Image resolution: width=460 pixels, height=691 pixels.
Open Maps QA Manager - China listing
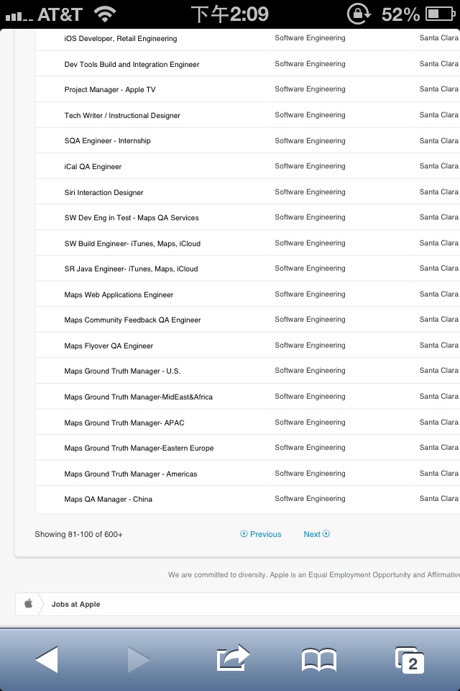[108, 499]
